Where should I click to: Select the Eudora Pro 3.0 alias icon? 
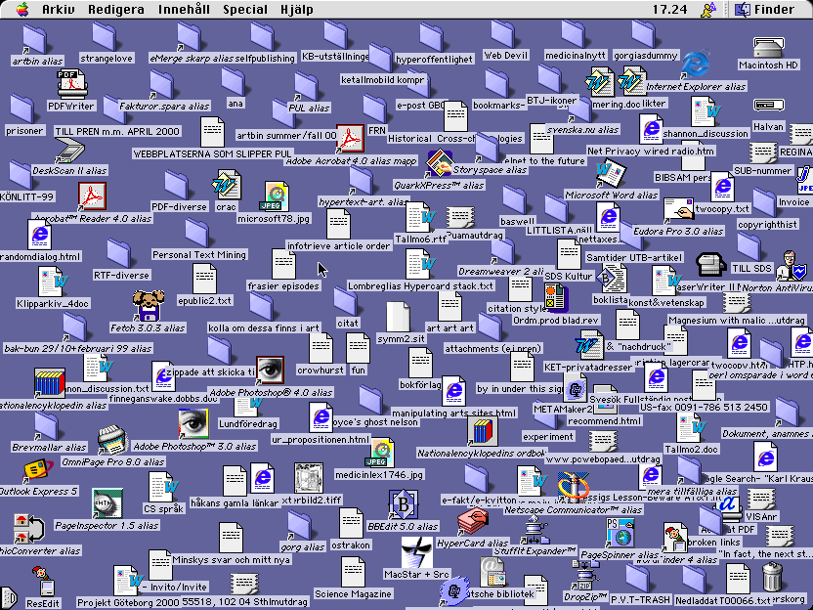tap(679, 208)
